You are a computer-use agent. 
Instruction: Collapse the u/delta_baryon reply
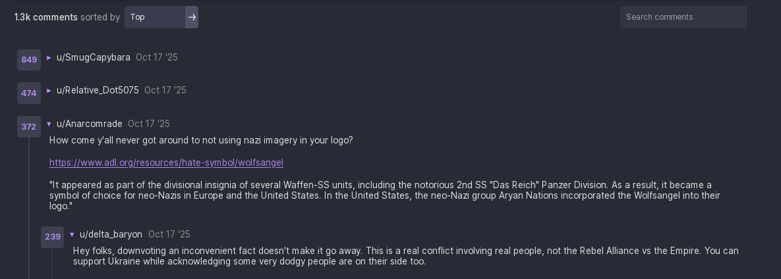click(72, 235)
